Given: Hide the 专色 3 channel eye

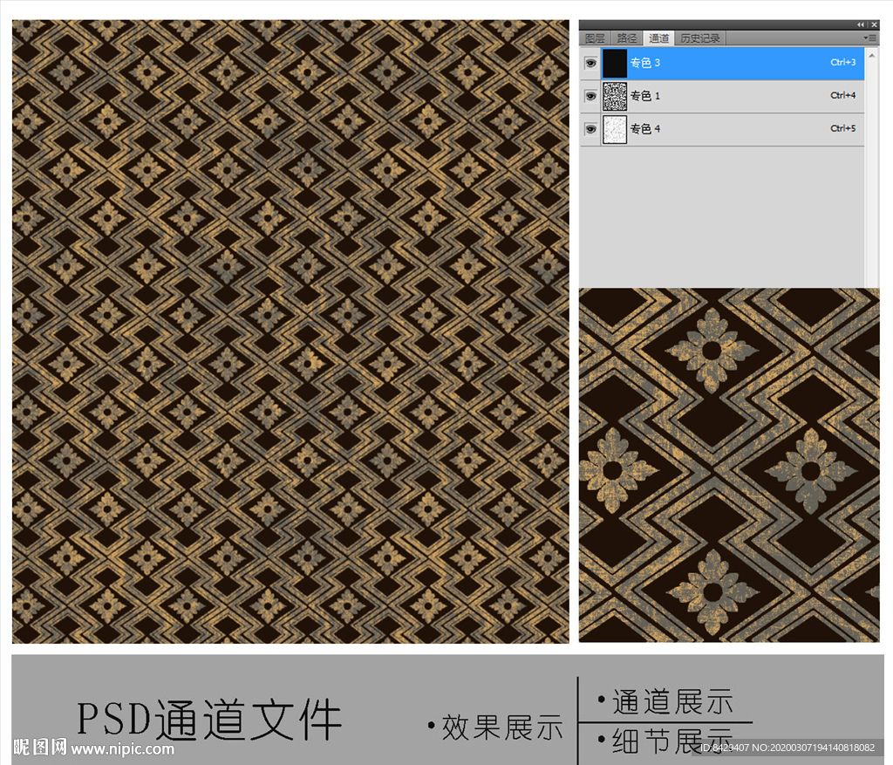Looking at the screenshot, I should (590, 64).
